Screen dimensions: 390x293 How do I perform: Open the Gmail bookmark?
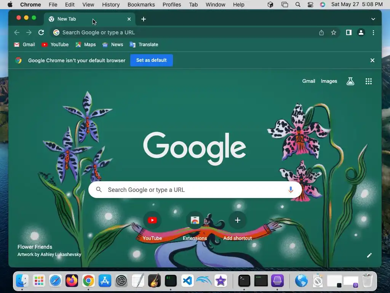[24, 45]
